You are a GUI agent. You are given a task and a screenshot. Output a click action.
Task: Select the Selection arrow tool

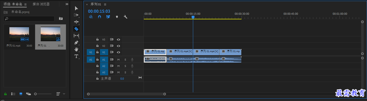click(x=76, y=8)
